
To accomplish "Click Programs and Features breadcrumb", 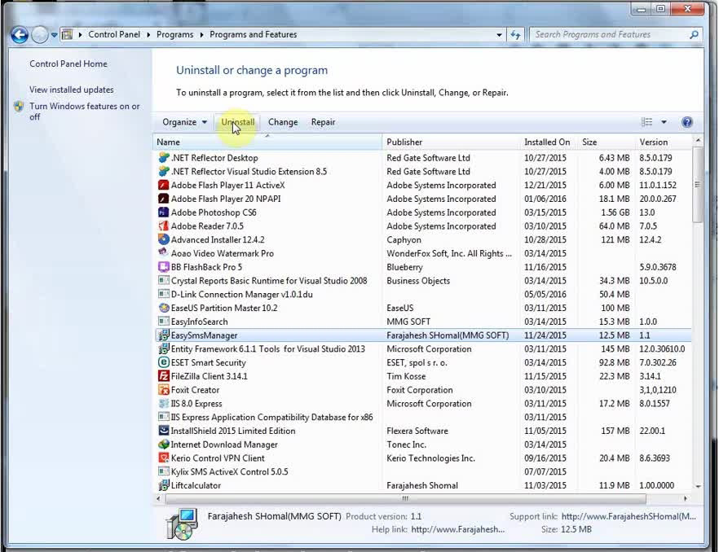I will [253, 34].
